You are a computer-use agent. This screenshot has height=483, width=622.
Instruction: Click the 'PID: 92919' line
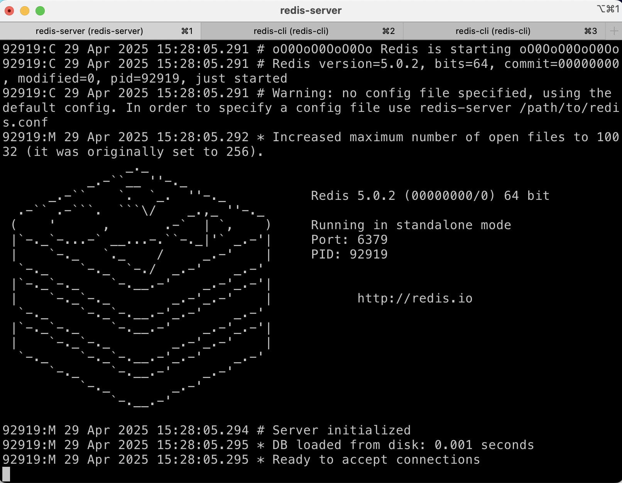point(349,254)
